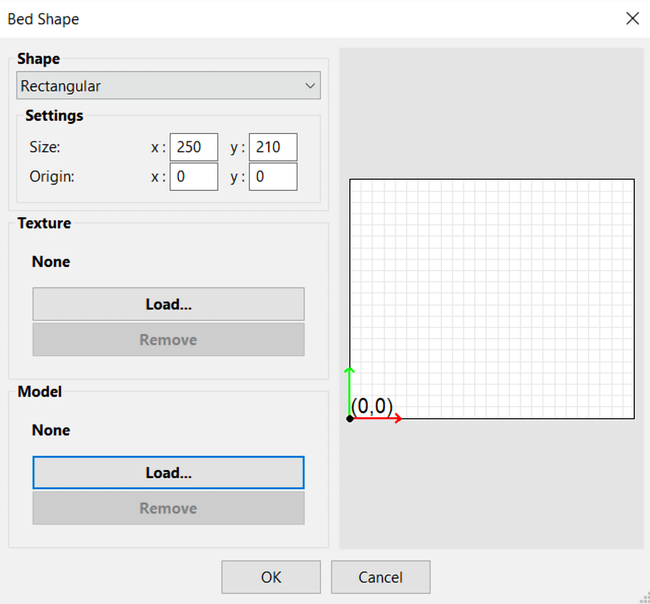This screenshot has width=650, height=604.
Task: Click Remove under the Model section
Action: tap(169, 508)
